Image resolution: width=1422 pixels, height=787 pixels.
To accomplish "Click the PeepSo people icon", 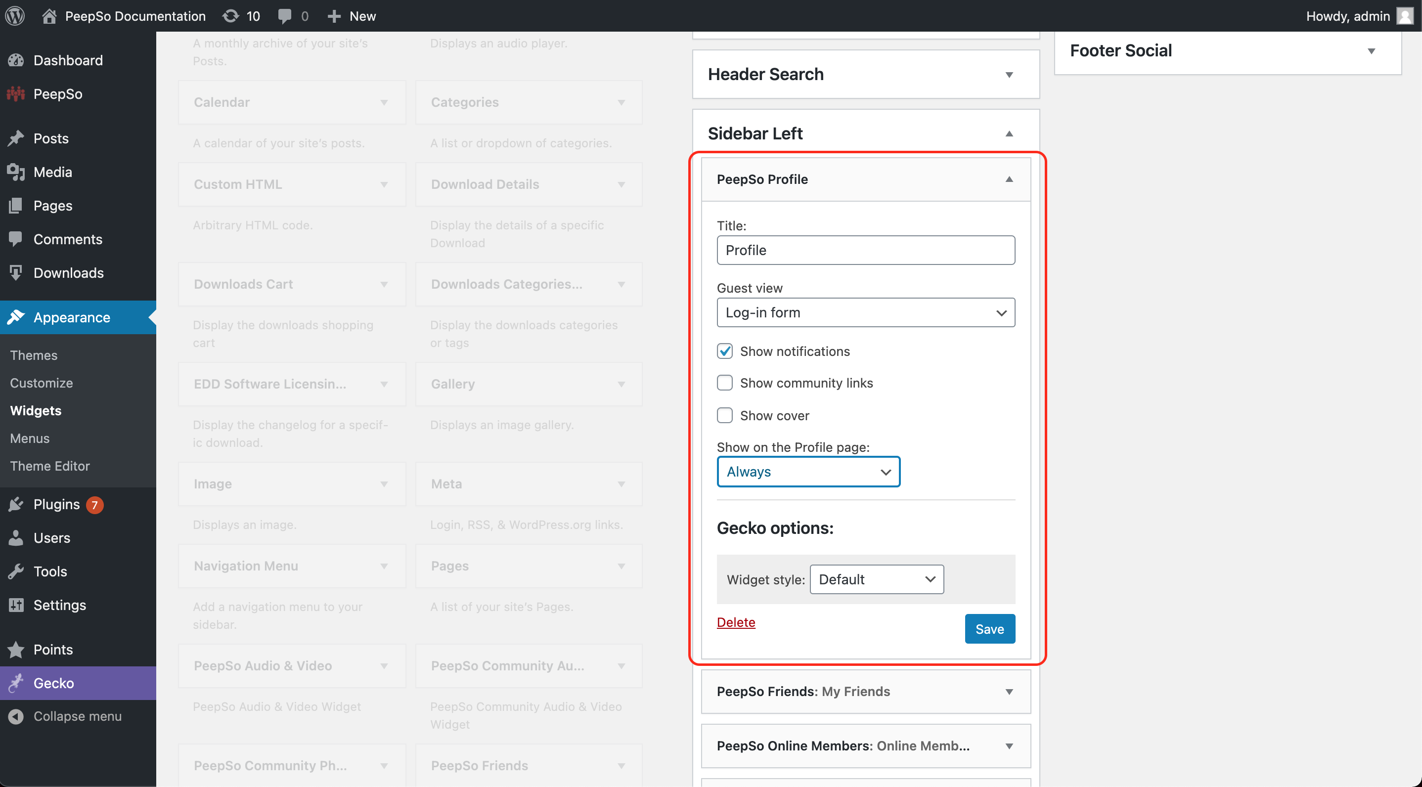I will point(16,94).
